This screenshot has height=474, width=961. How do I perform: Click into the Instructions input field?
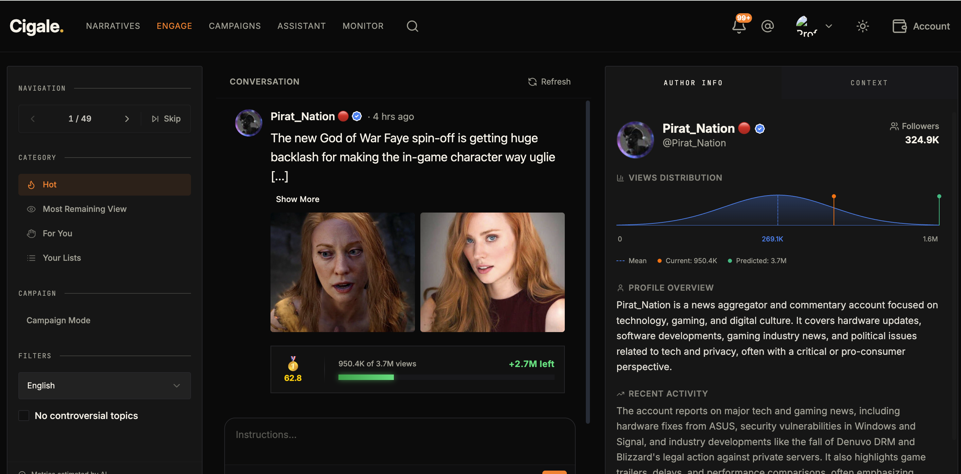coord(400,441)
